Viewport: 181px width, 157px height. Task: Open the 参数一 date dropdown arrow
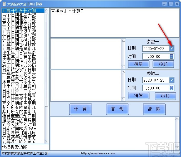pos(172,48)
